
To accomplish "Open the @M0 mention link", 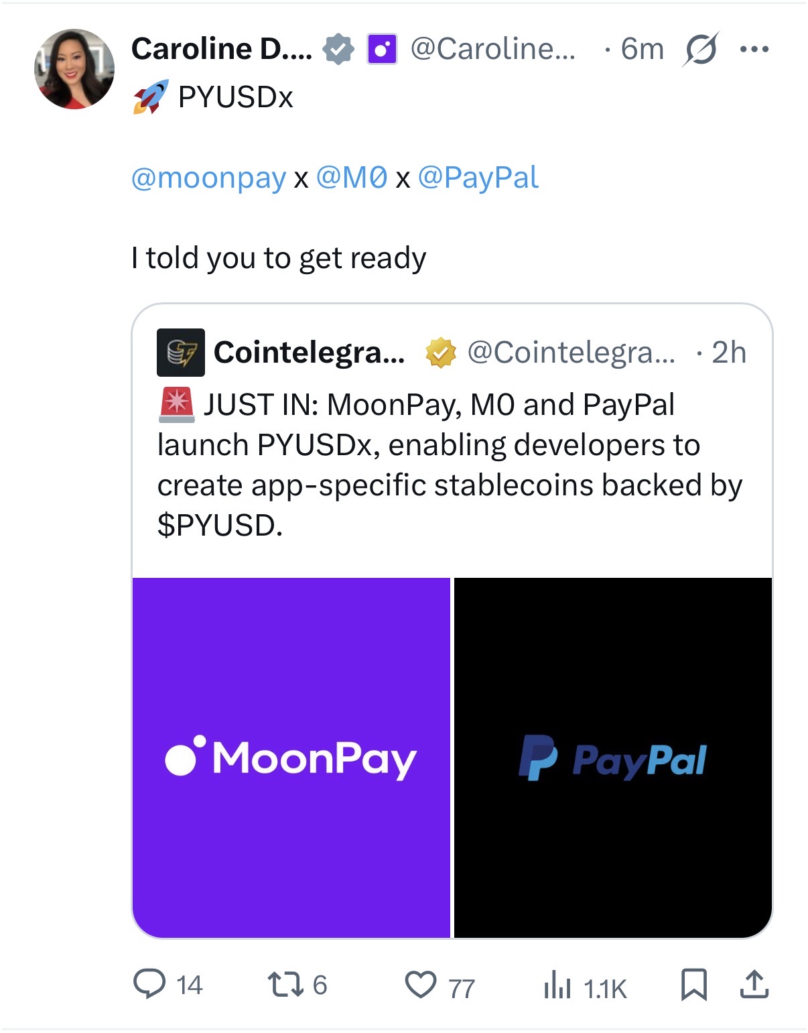I will 351,178.
